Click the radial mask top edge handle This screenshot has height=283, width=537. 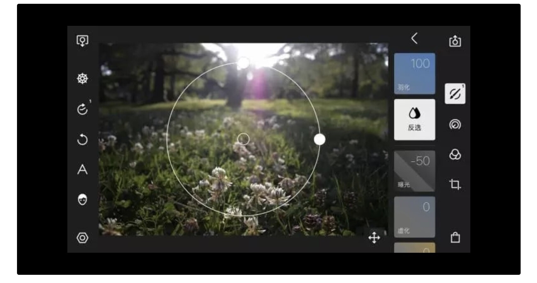[x=243, y=63]
